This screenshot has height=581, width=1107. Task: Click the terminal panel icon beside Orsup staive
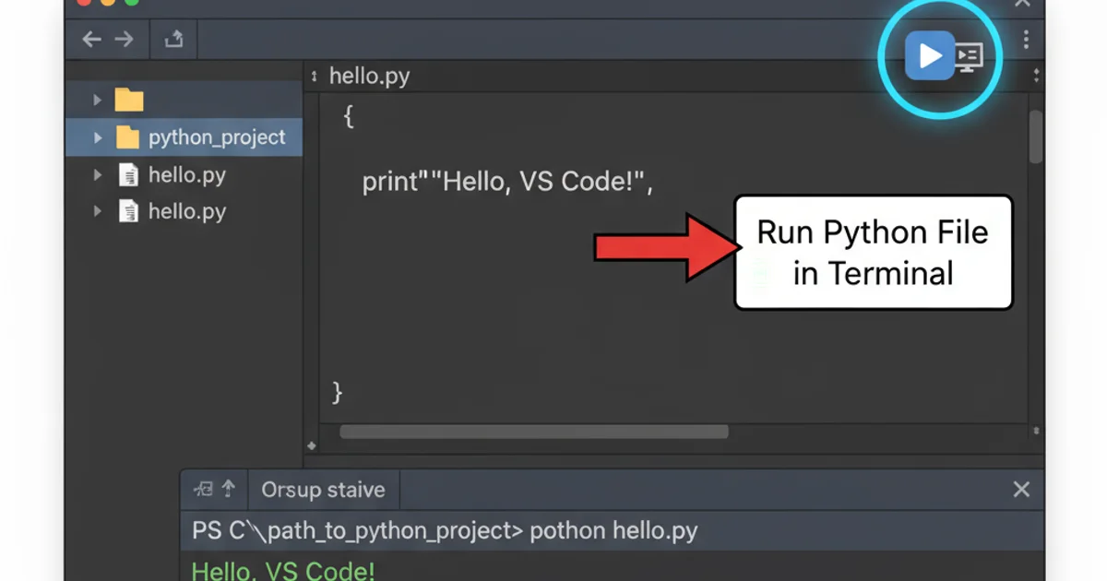tap(205, 489)
